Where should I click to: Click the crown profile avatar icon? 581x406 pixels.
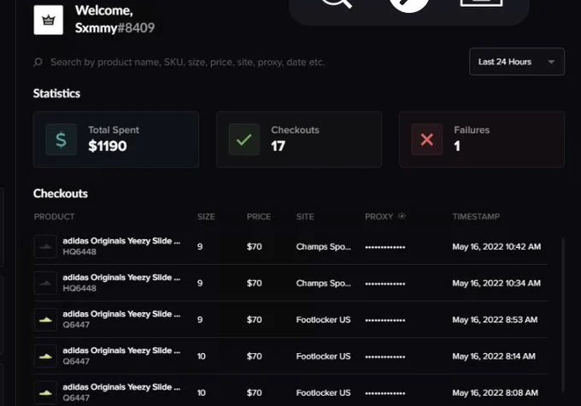[x=48, y=20]
